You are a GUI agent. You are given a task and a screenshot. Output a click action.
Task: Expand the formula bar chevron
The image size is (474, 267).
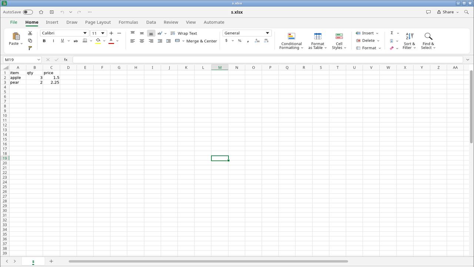tap(468, 60)
